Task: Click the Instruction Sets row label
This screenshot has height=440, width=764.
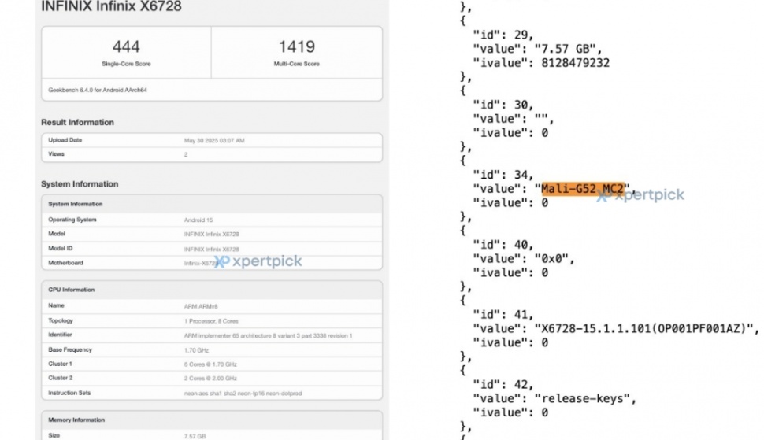Action: (69, 393)
